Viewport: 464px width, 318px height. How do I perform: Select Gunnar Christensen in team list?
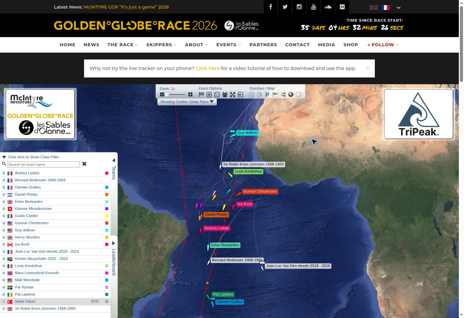pyautogui.click(x=32, y=223)
